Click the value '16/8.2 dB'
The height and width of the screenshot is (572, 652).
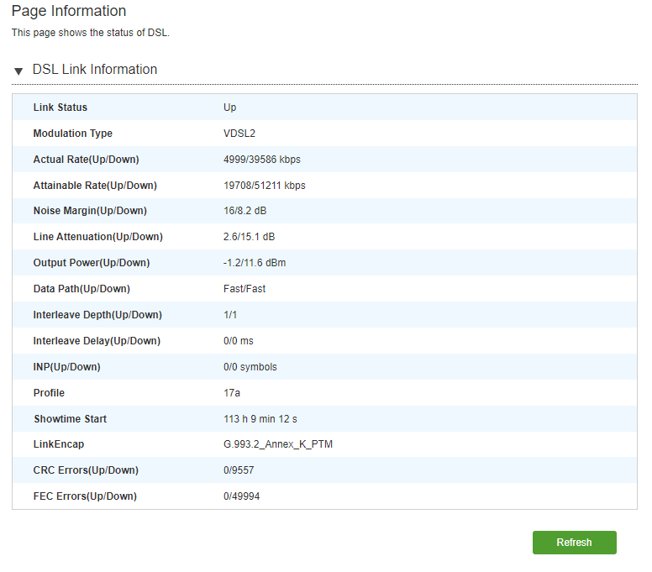[244, 211]
